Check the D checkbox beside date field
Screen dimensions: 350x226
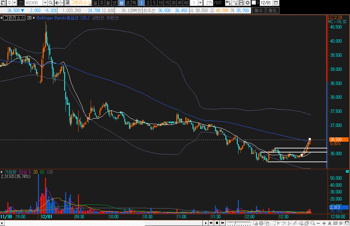[x=254, y=3]
